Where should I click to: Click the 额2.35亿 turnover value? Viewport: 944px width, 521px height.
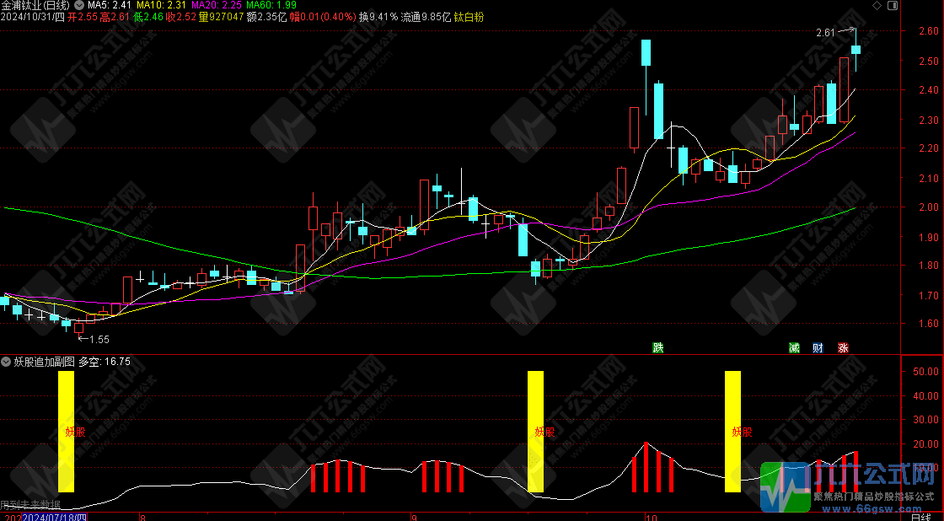tap(267, 18)
